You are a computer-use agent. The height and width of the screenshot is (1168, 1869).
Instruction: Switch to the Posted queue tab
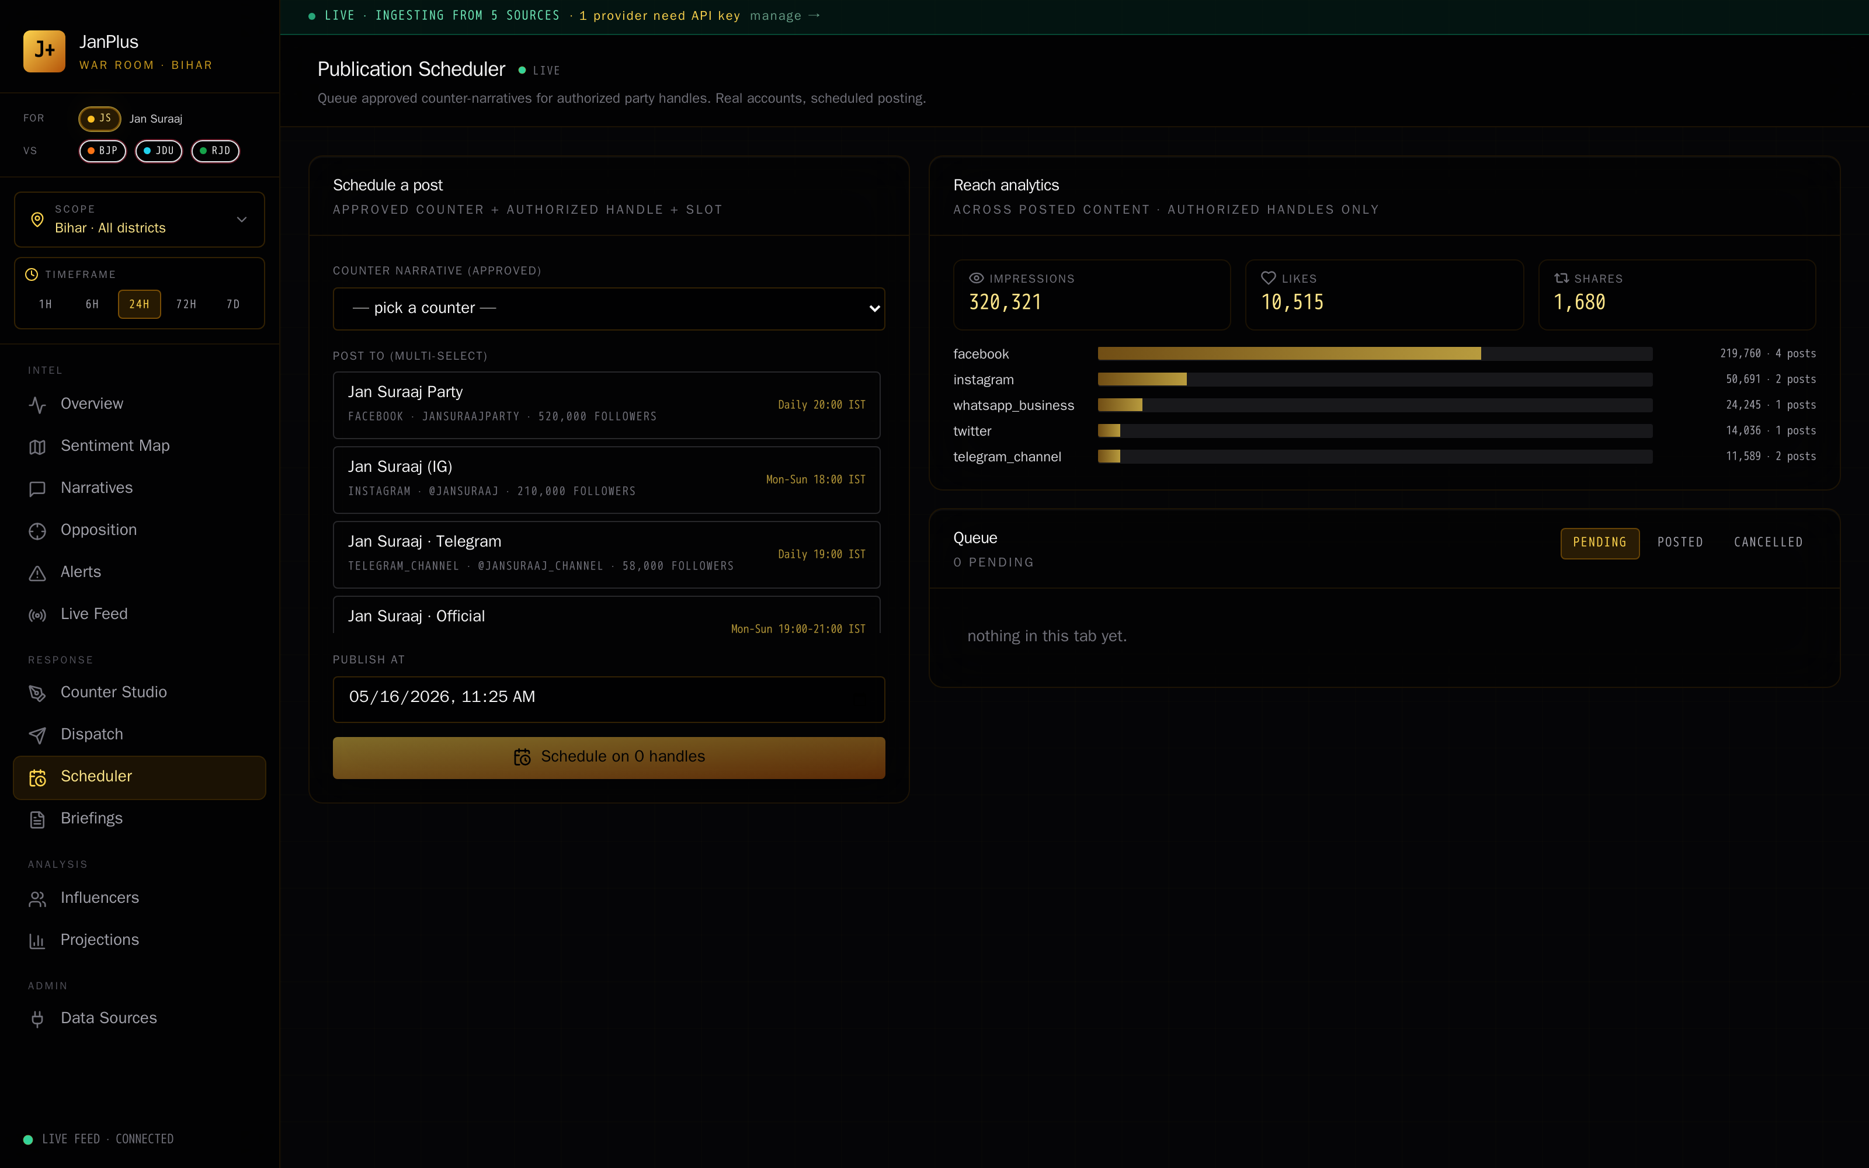pos(1680,543)
